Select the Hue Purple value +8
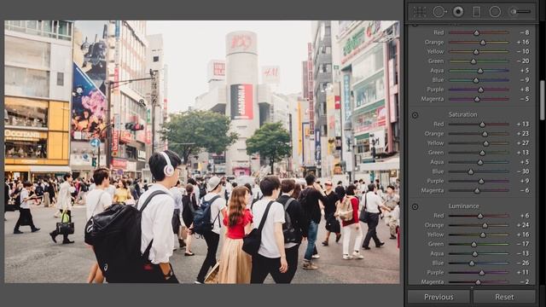The image size is (546, 307). pos(525,90)
